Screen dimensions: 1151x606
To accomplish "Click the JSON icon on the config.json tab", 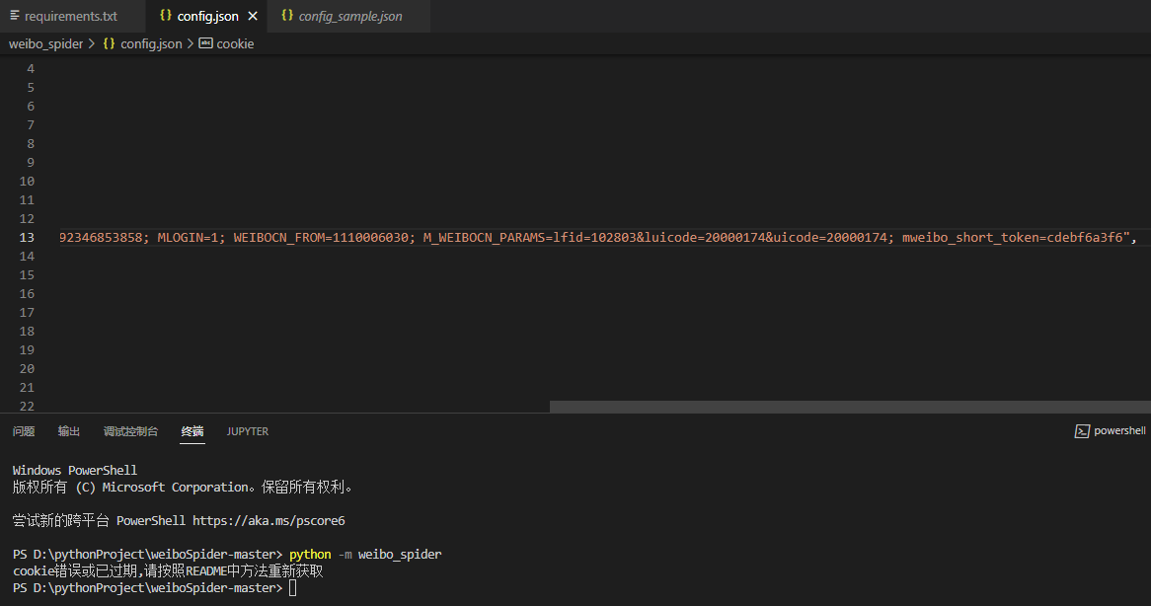I will click(166, 16).
